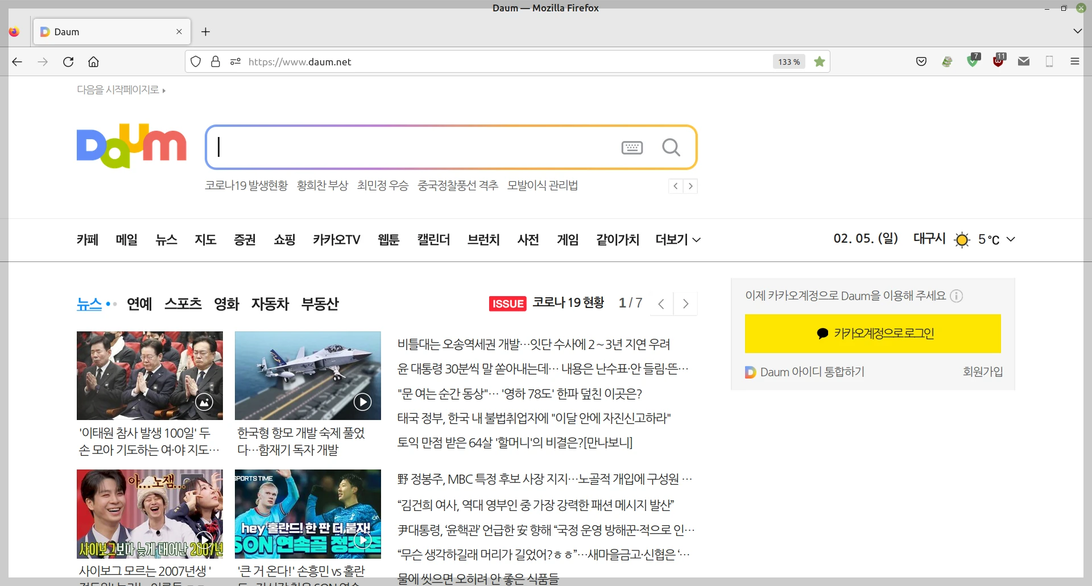This screenshot has width=1092, height=586.
Task: Click 다음을 시작페이지로 link
Action: (x=121, y=90)
